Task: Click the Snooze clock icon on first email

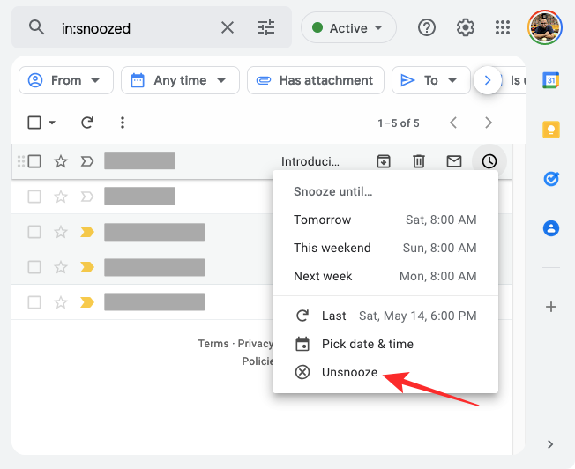Action: [489, 161]
